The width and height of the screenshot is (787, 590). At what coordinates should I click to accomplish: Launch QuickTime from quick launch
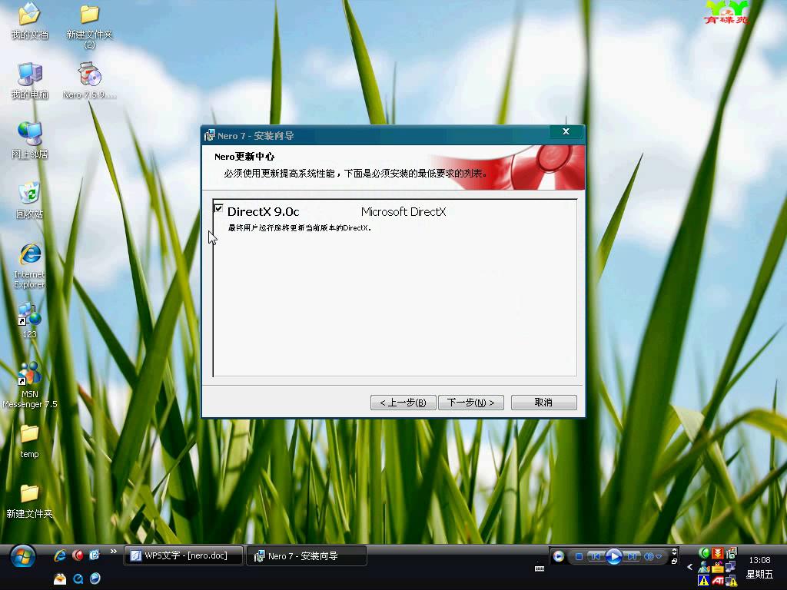[78, 578]
